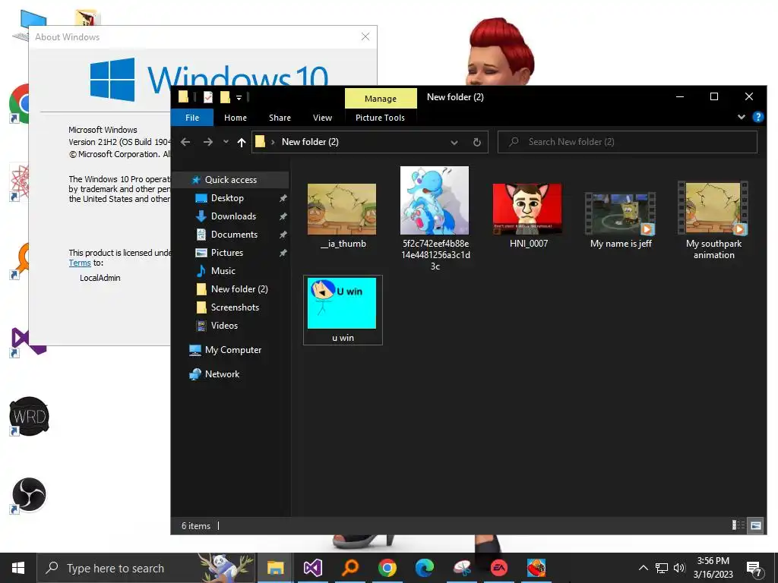
Task: Open Downloads in the navigation pane
Action: [233, 216]
